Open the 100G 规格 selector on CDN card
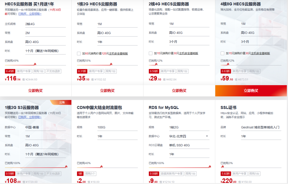 point(117,128)
